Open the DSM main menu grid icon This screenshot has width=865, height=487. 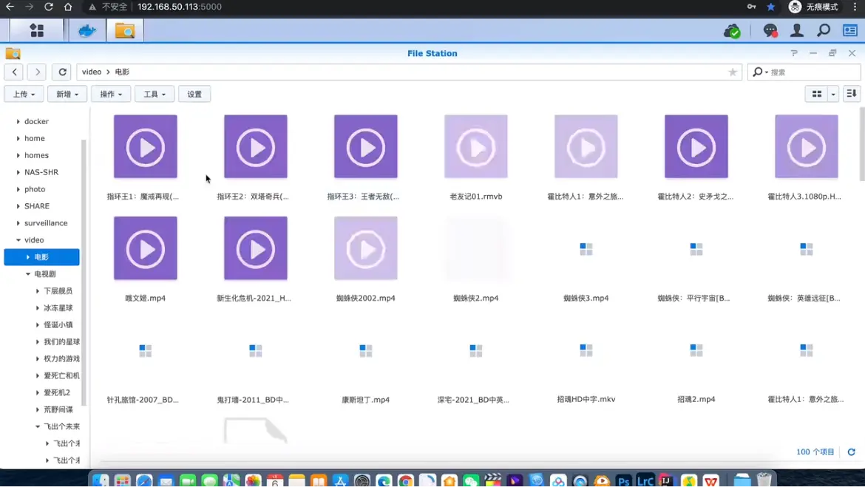click(x=36, y=30)
